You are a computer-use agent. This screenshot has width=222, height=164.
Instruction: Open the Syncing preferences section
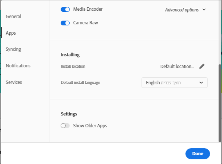coord(13,49)
